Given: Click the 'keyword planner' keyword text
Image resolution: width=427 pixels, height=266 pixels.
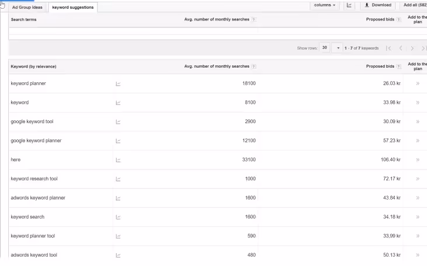Looking at the screenshot, I should point(28,83).
